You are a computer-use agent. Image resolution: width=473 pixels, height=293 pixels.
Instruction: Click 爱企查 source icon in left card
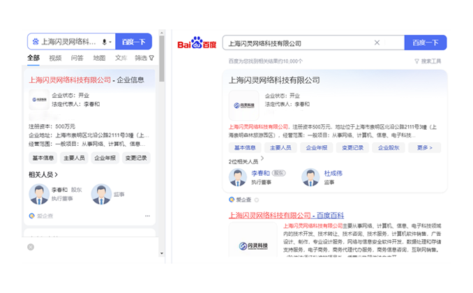pos(31,216)
